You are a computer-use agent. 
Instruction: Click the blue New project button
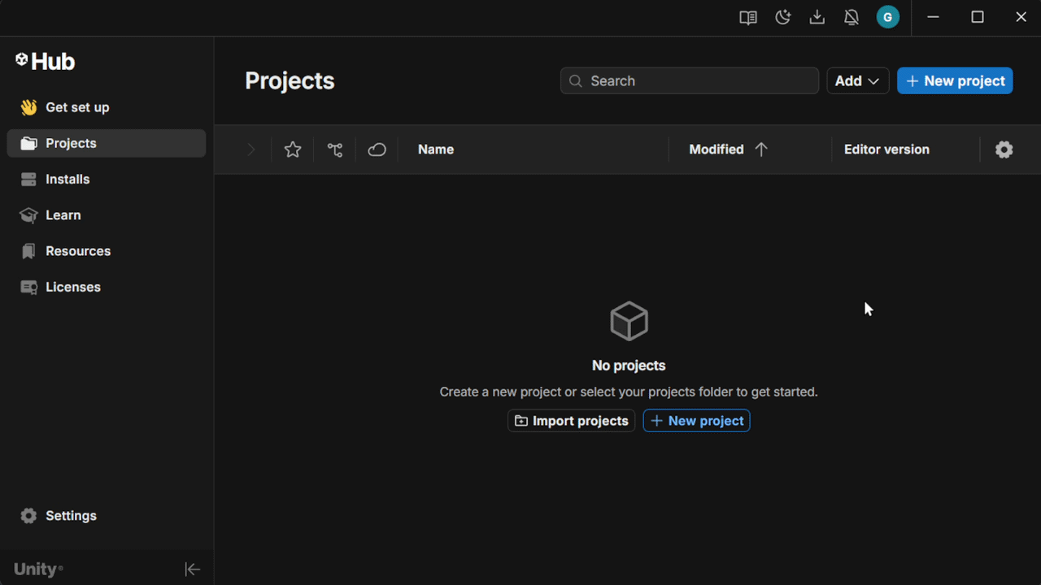tap(955, 80)
